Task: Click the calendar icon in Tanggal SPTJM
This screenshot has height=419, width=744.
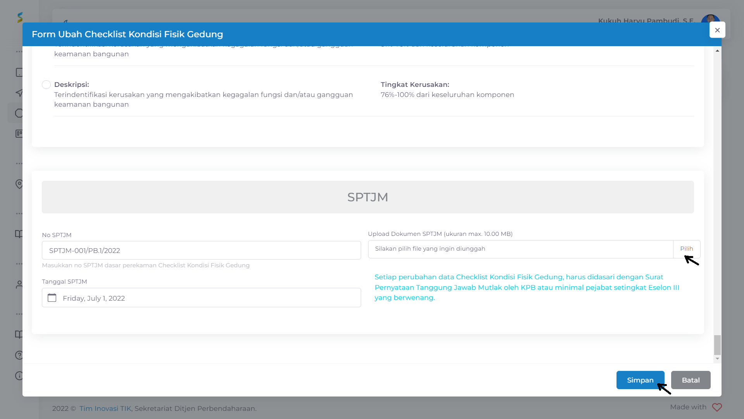Action: pos(52,298)
